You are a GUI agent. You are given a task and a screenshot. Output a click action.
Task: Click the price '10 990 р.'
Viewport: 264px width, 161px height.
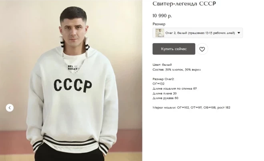point(162,16)
